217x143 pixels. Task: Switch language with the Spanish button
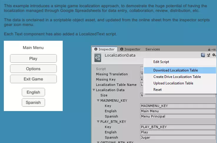point(33,102)
